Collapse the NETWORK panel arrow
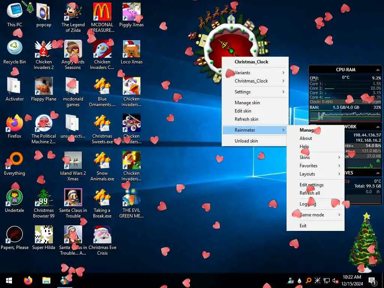Screen dimensions: 384x288 coord(378,127)
